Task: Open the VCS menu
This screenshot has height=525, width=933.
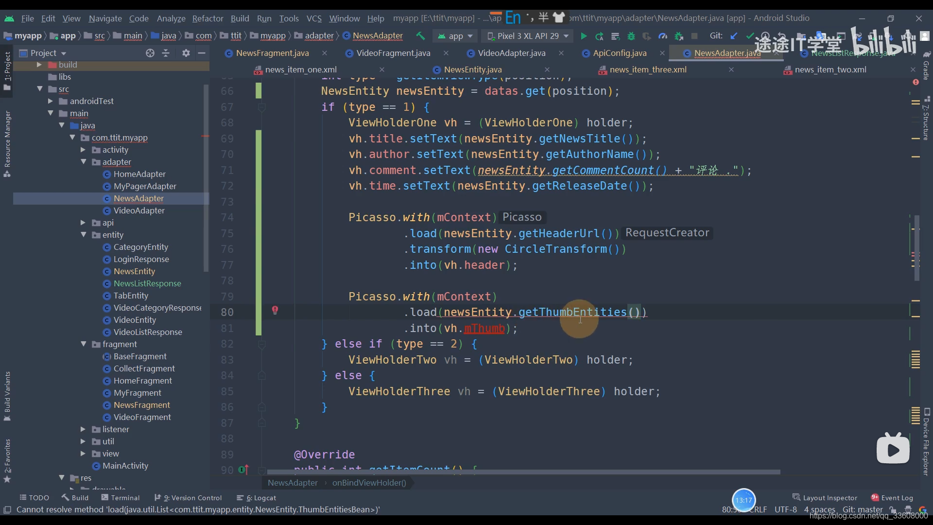Action: point(314,18)
